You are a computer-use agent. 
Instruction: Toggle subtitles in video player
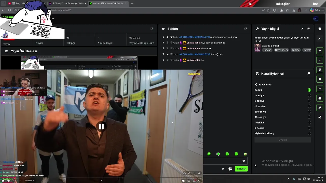click(x=189, y=181)
